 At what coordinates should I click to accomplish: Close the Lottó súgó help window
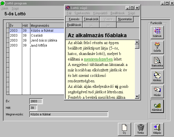[137, 8]
